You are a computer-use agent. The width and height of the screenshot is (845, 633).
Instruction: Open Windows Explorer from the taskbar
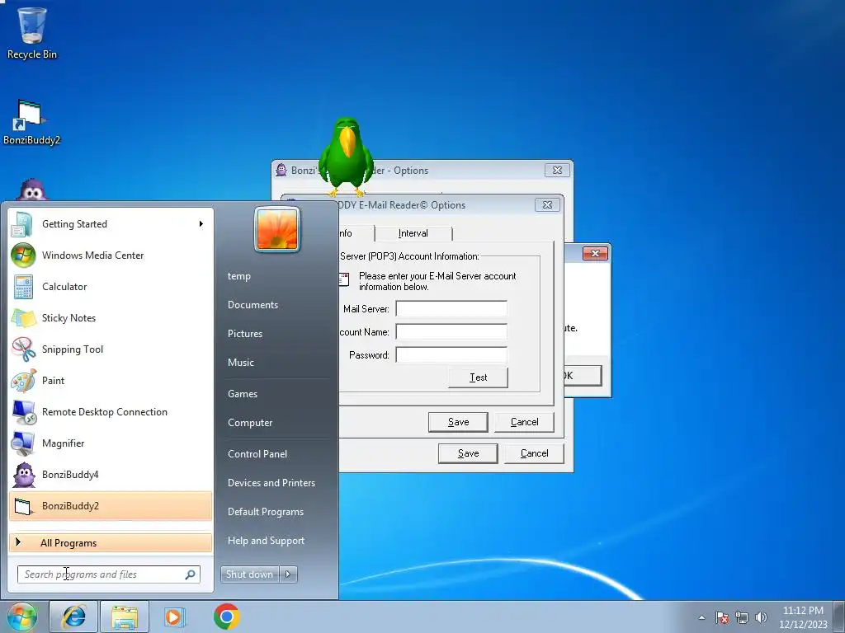pyautogui.click(x=124, y=617)
